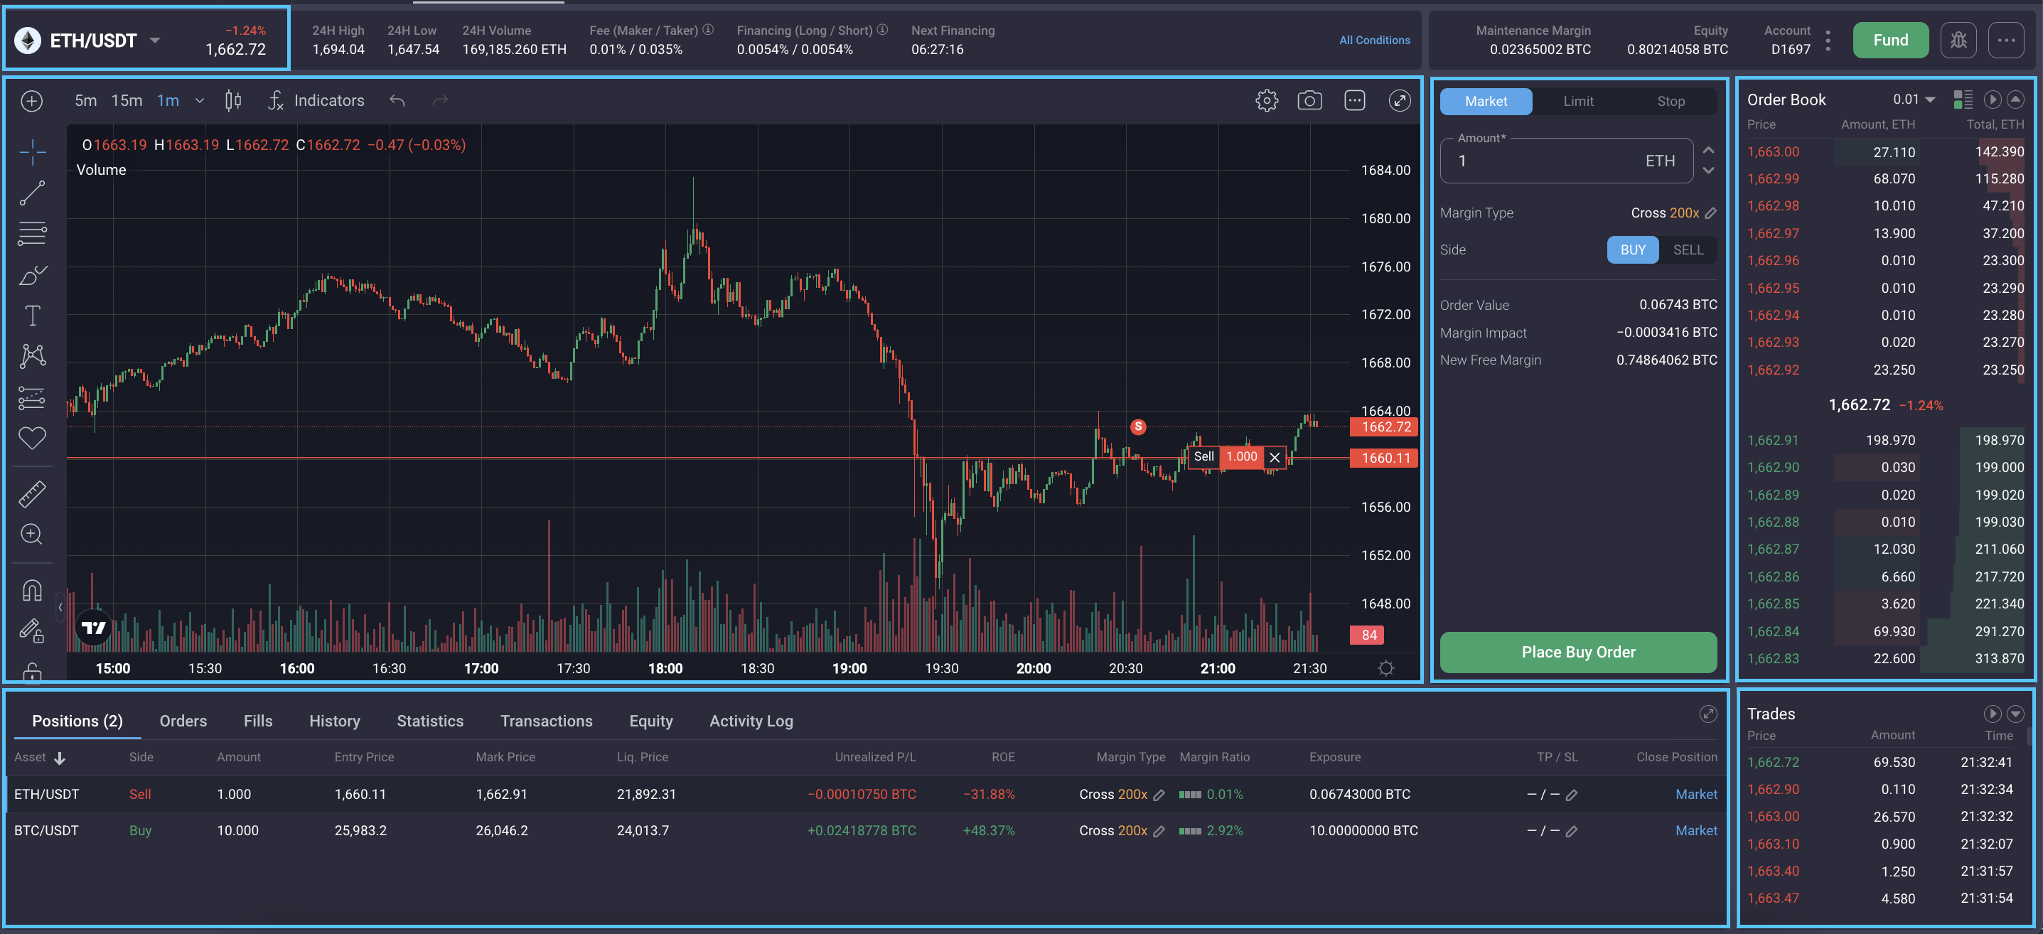The height and width of the screenshot is (934, 2043).
Task: Open chart settings gear icon
Action: pyautogui.click(x=1267, y=101)
